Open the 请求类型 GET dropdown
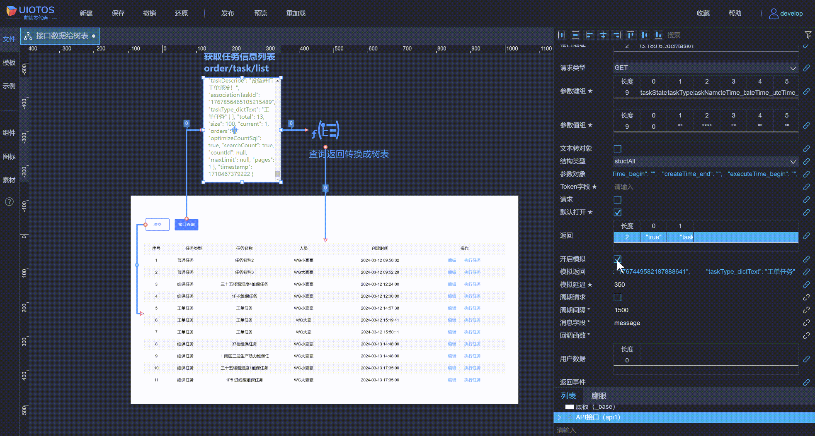The height and width of the screenshot is (436, 815). [706, 68]
